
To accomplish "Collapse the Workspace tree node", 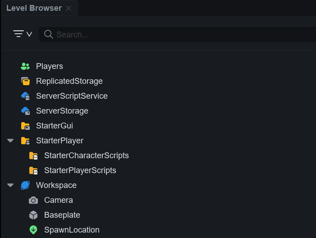I will pyautogui.click(x=10, y=185).
